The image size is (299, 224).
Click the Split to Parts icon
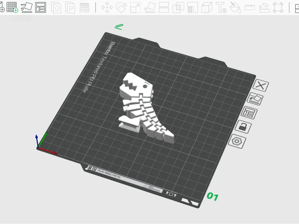tap(70, 7)
